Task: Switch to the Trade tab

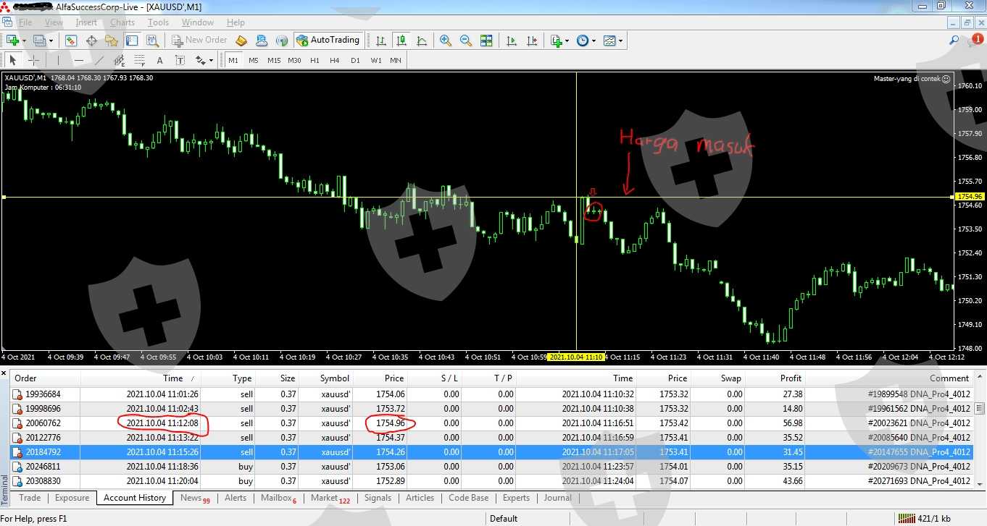Action: [x=30, y=498]
